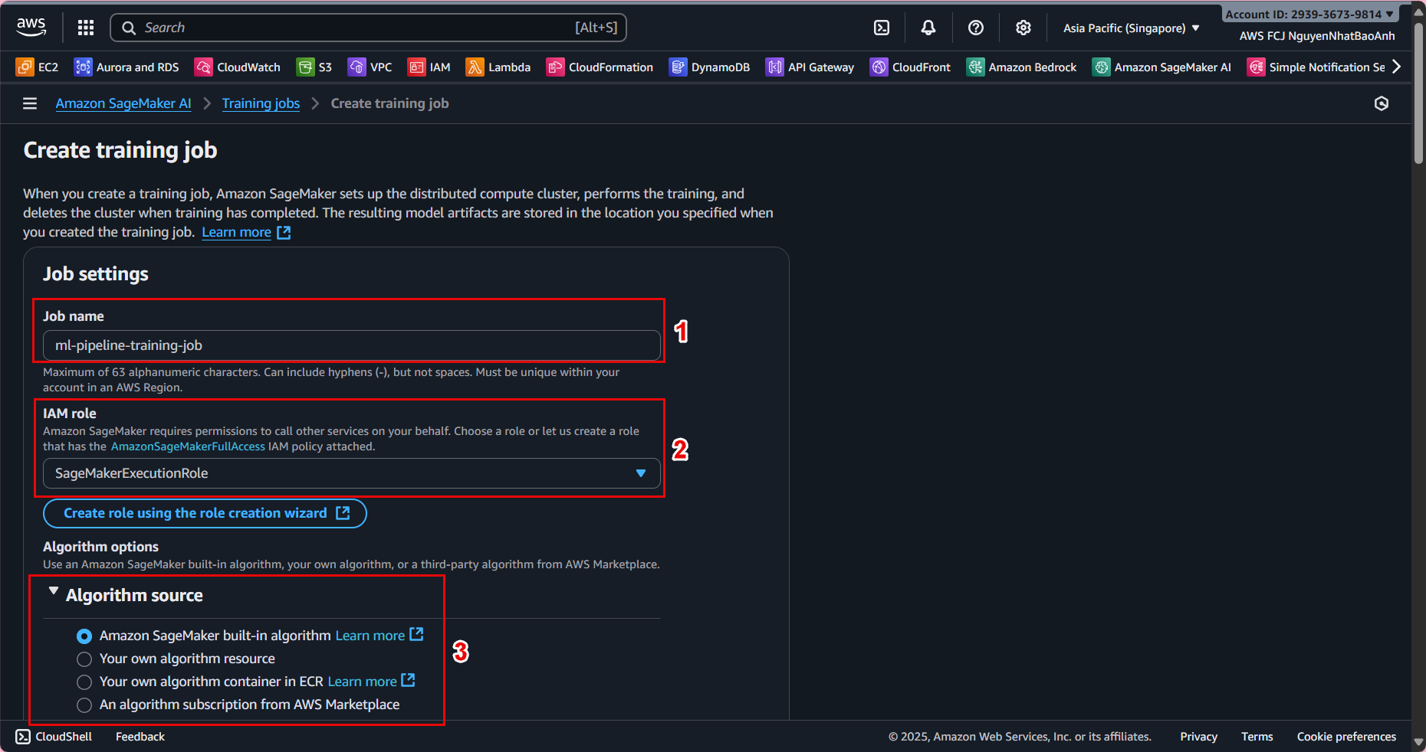Open CloudFormation shortcut
Screen dimensions: 1426x752
(x=600, y=67)
